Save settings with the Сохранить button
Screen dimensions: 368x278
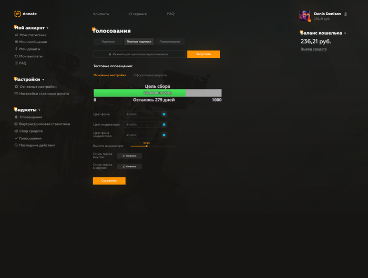point(109,181)
